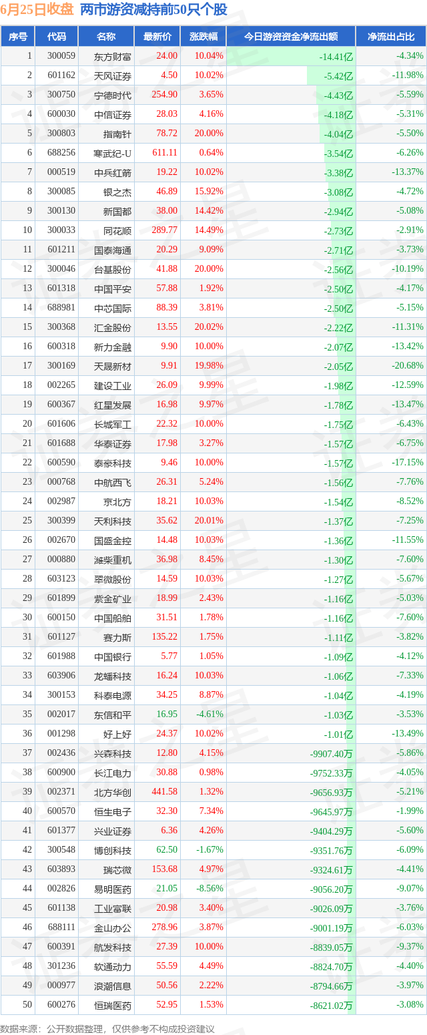Click outflow amount -8824.70万
This screenshot has width=427, height=1035.
coord(332,968)
